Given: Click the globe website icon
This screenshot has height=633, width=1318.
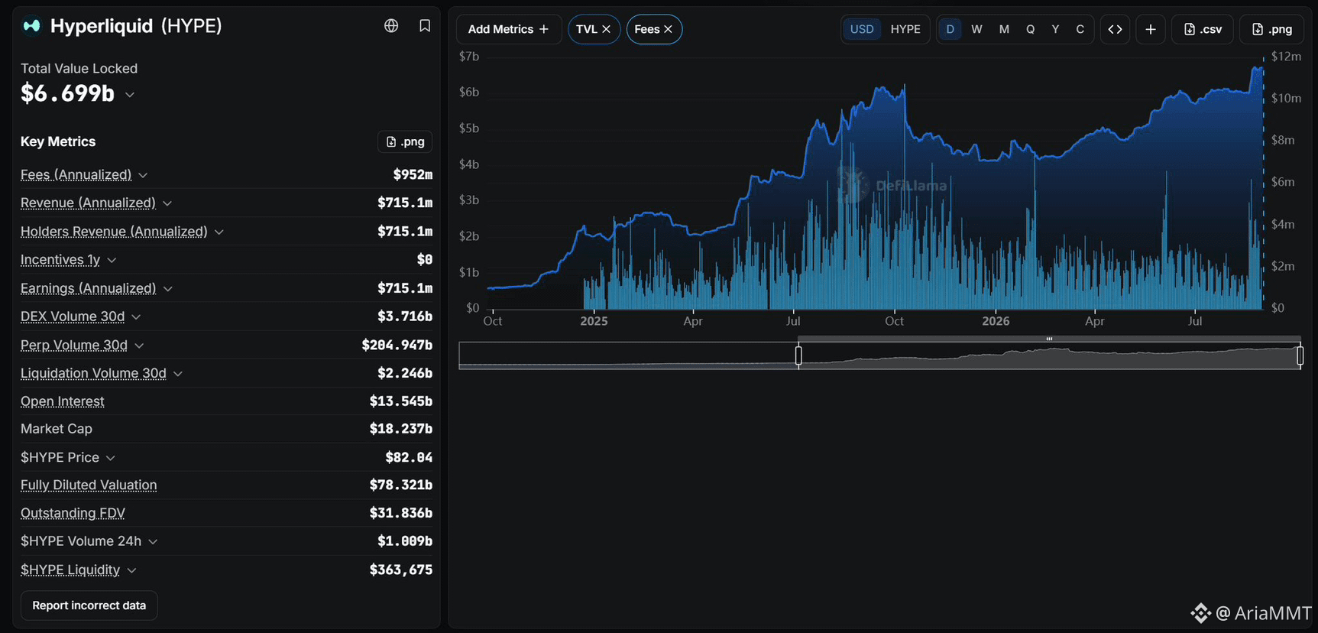Looking at the screenshot, I should (391, 26).
